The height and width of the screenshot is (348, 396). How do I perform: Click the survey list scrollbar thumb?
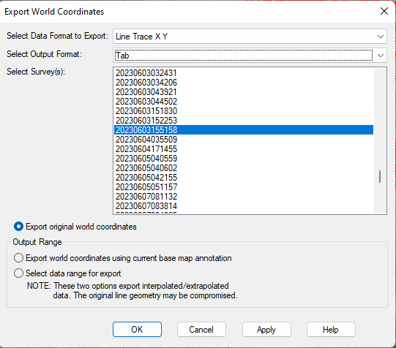tap(380, 176)
